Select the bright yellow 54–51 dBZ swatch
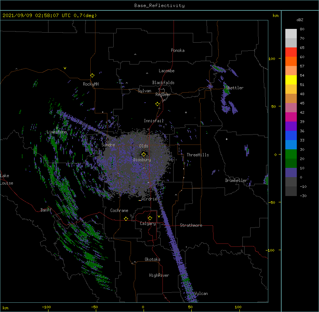The width and height of the screenshot is (319, 312). coord(291,80)
